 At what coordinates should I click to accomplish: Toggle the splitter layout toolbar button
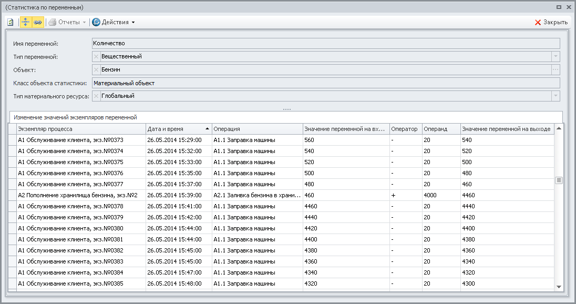coord(25,22)
